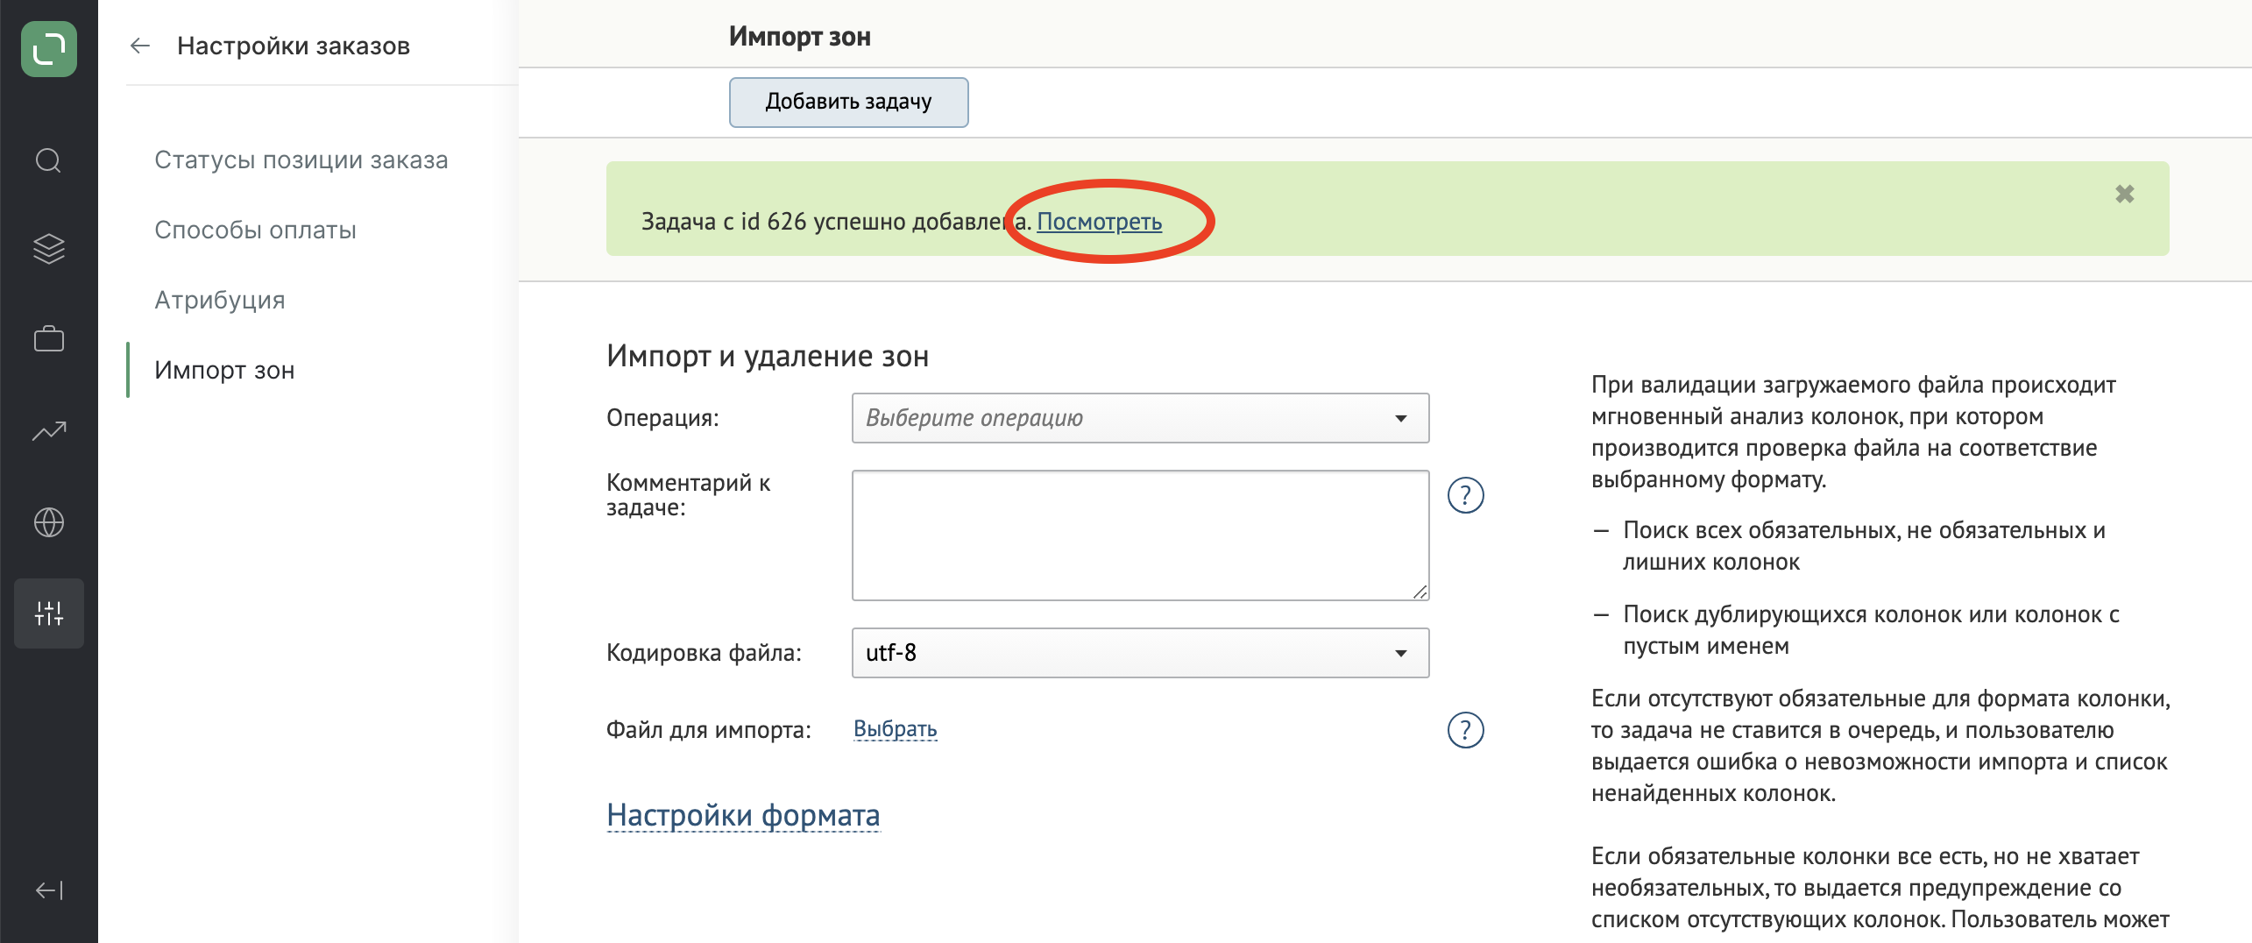Open the Выберите операцию dropdown
Screen dimensions: 2252x943
click(1140, 418)
